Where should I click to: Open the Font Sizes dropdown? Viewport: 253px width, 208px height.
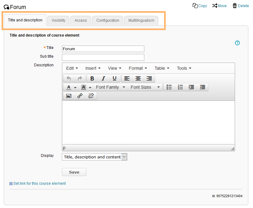coord(145,87)
